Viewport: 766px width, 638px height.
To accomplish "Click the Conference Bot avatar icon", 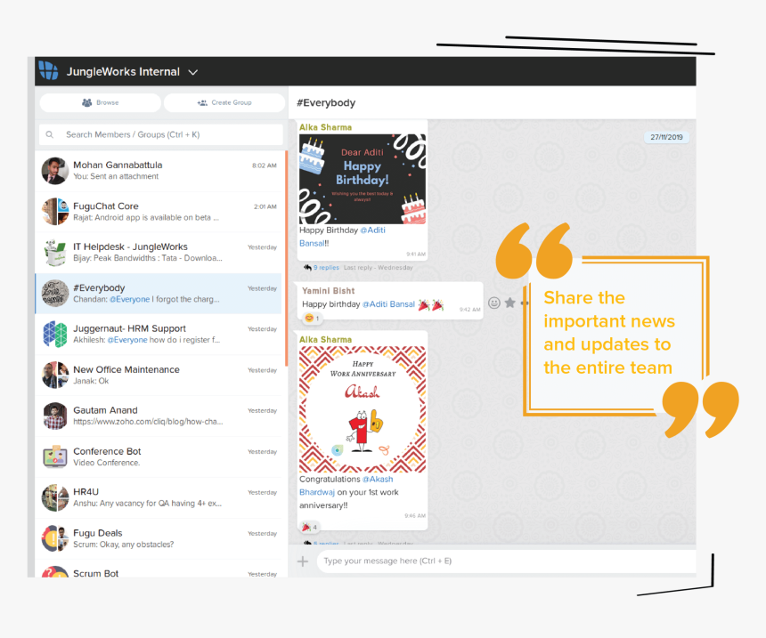I will [55, 456].
